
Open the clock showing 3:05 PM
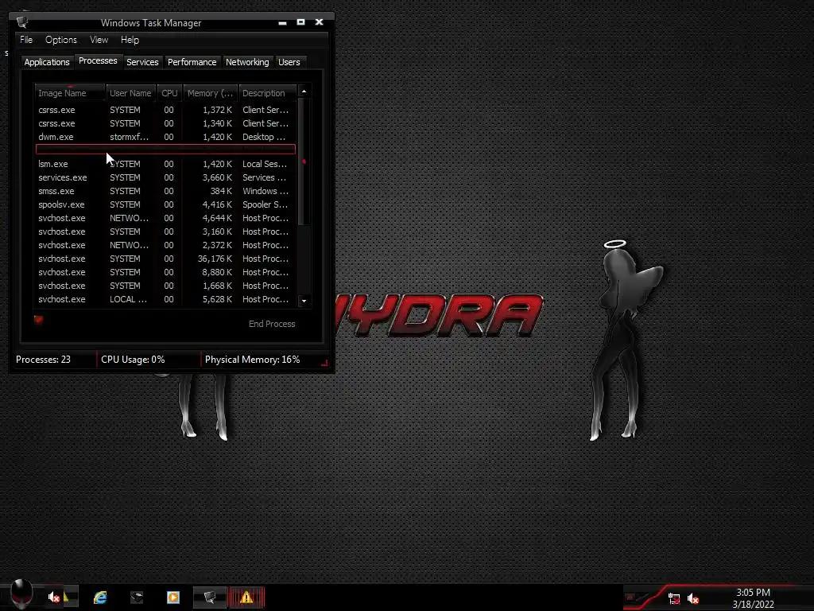tap(754, 598)
